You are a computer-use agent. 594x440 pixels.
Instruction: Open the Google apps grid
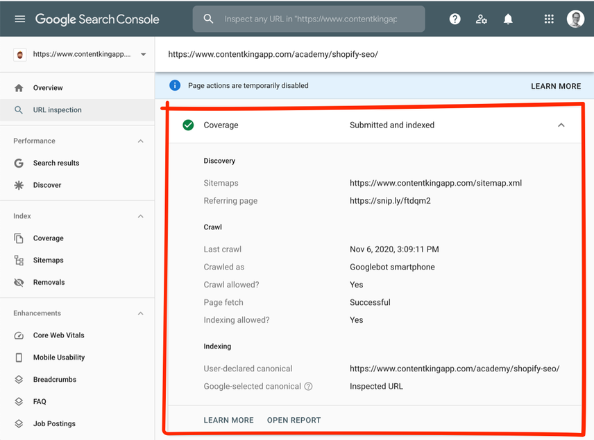(549, 19)
